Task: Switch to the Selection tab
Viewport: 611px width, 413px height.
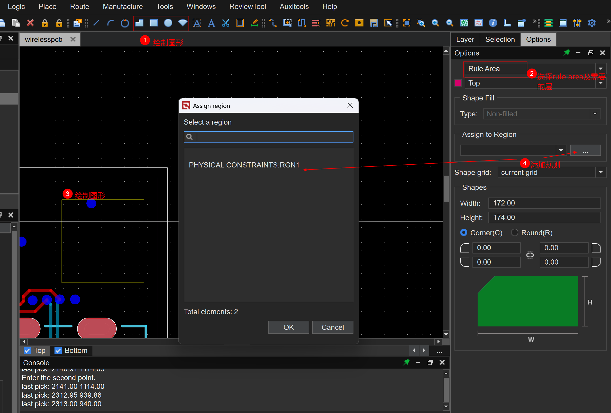Action: pos(500,39)
